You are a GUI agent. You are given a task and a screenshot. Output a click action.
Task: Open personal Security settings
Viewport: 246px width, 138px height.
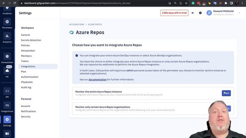26,117
